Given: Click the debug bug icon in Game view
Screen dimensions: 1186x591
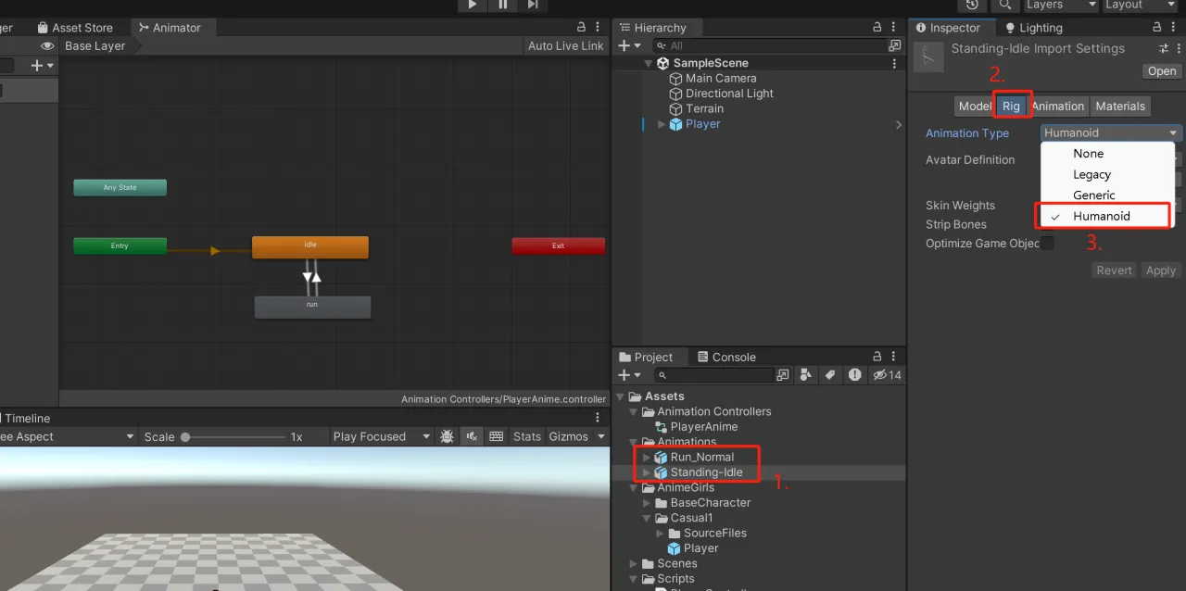Looking at the screenshot, I should coord(448,435).
